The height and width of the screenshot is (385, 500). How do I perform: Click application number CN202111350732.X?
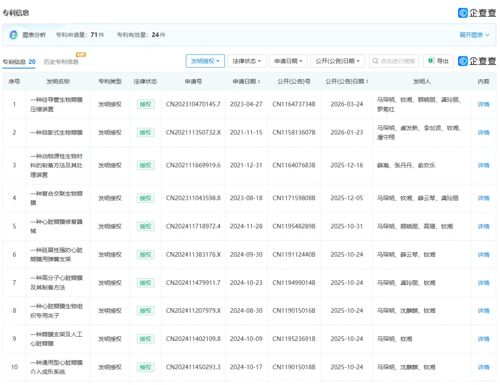point(193,133)
